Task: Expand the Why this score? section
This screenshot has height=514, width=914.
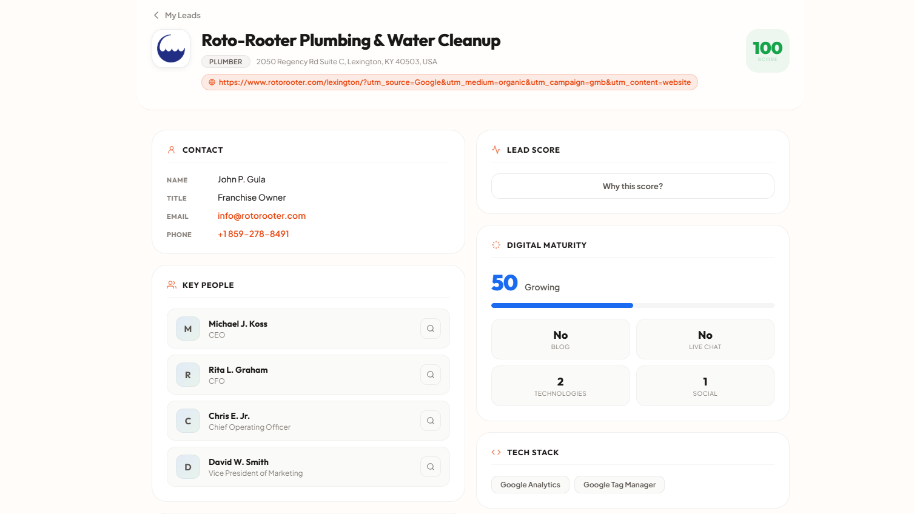Action: tap(633, 186)
